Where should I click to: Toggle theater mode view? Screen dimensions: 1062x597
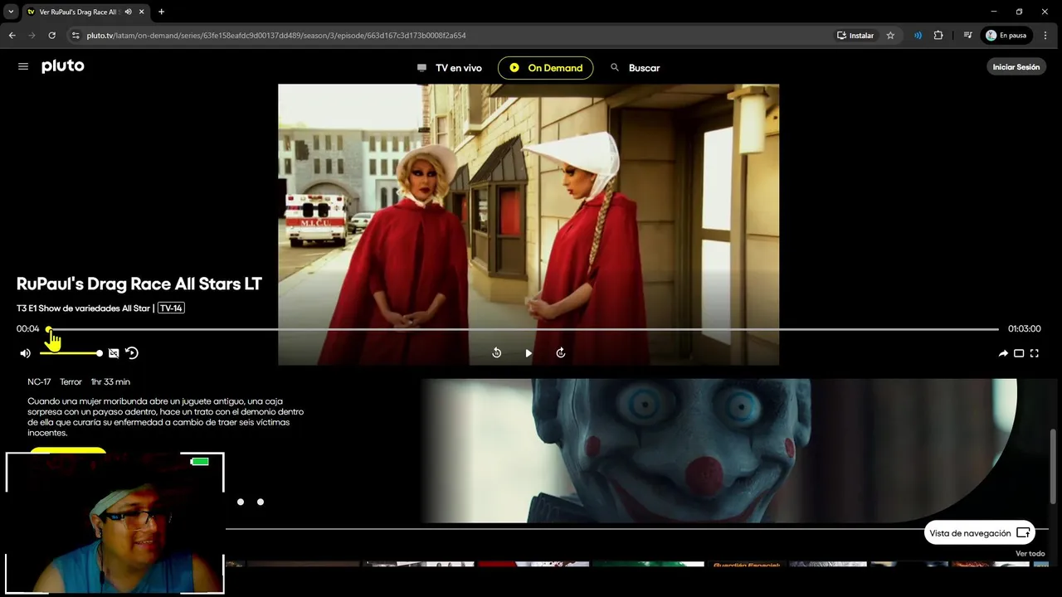[x=1019, y=353]
